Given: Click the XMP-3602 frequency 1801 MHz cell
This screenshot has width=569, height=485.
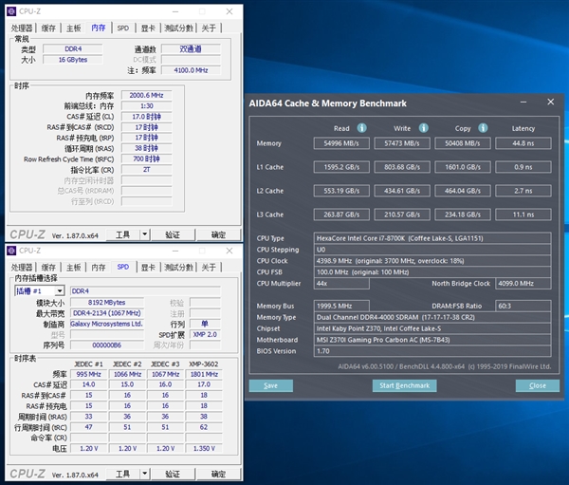Looking at the screenshot, I should (204, 374).
